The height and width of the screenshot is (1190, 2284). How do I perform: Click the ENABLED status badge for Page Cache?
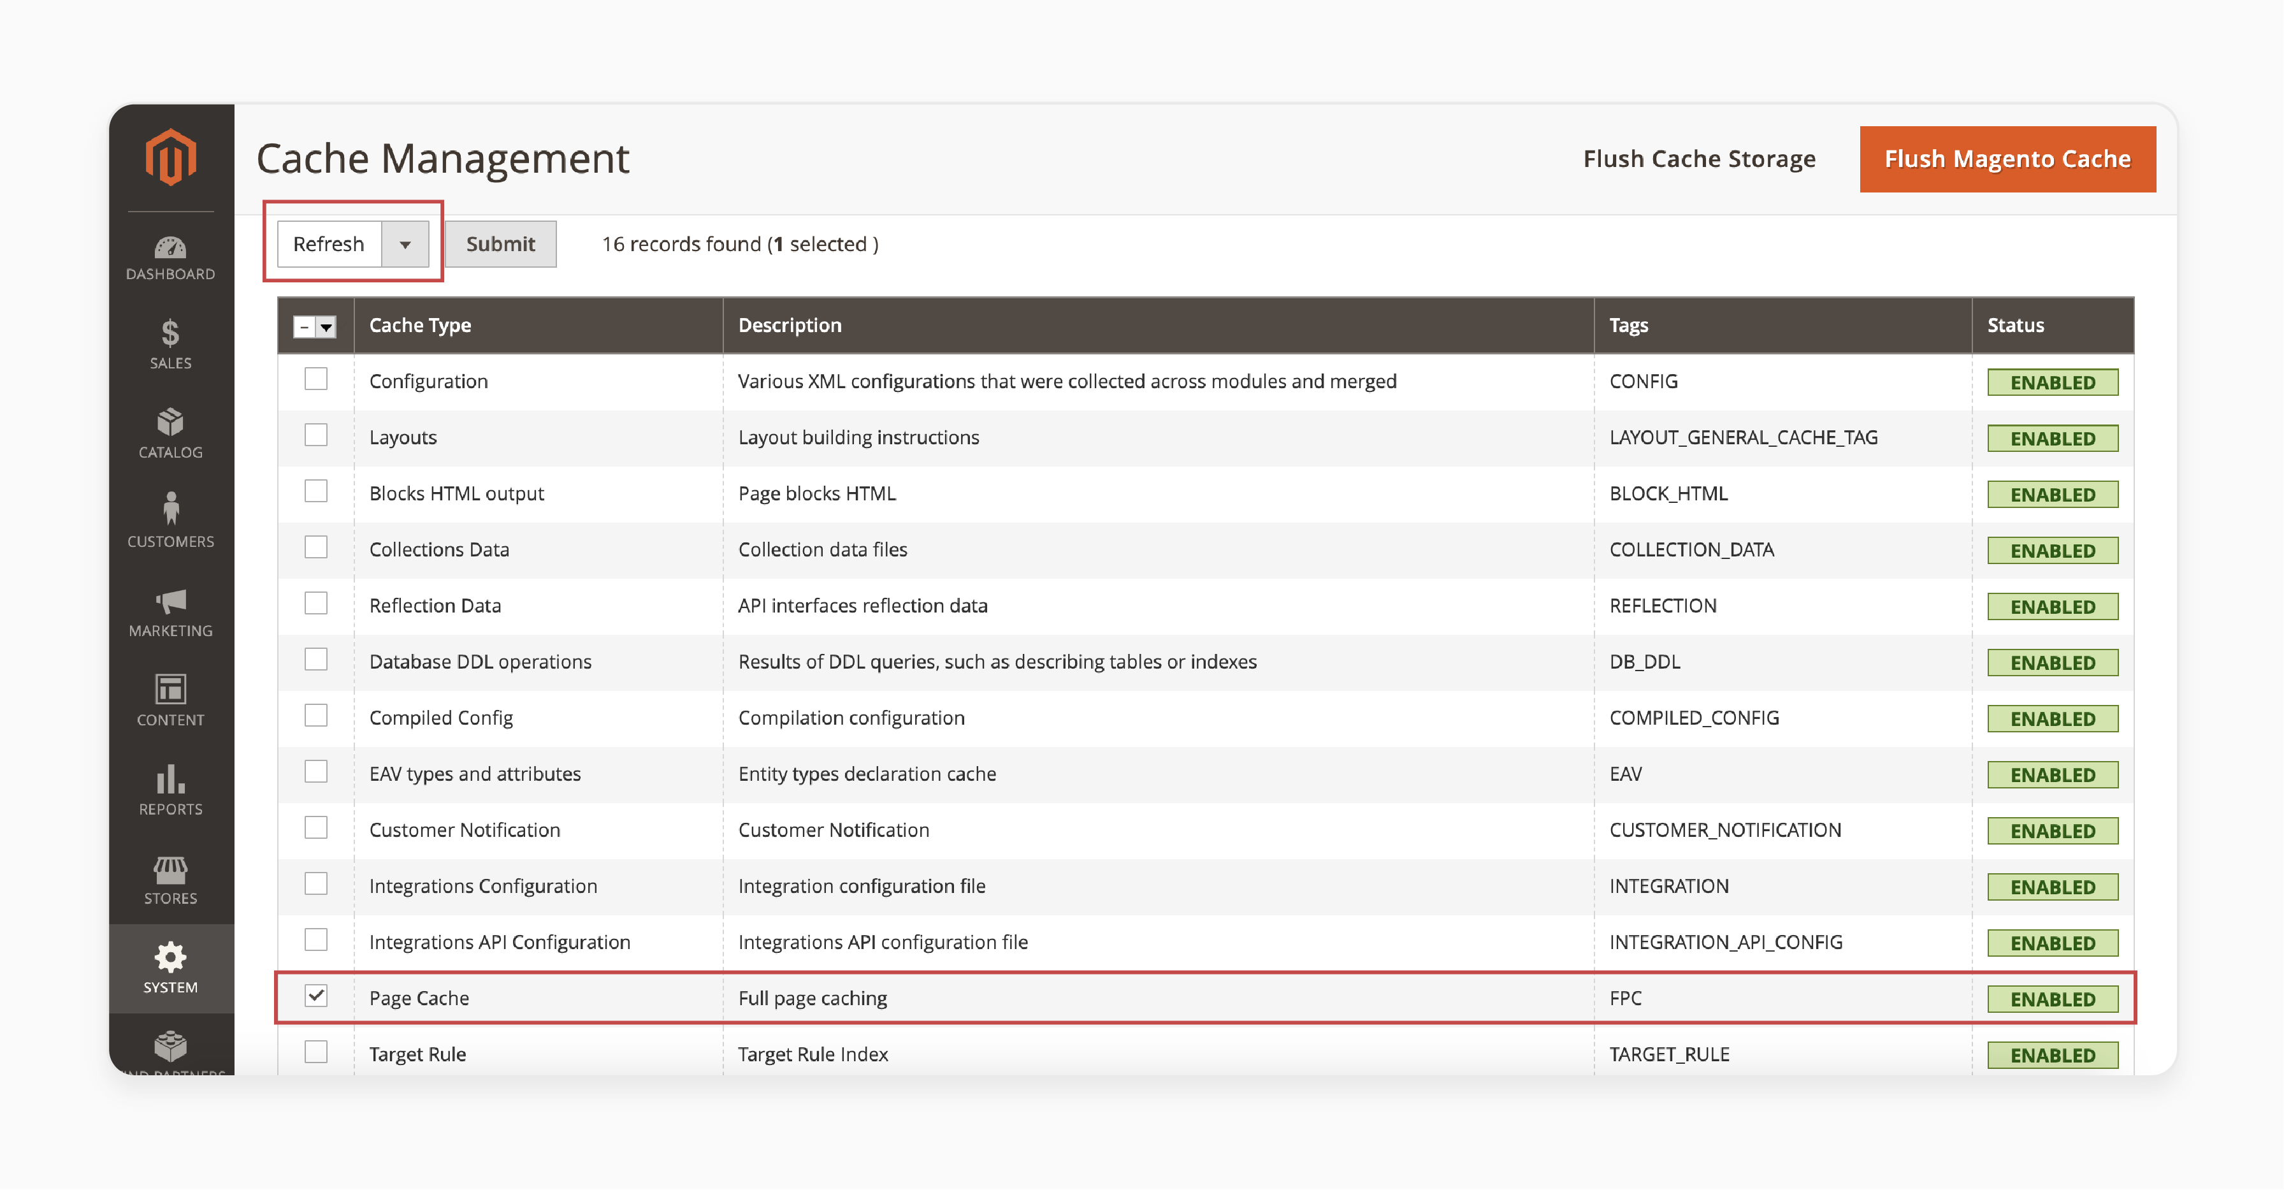(2051, 999)
